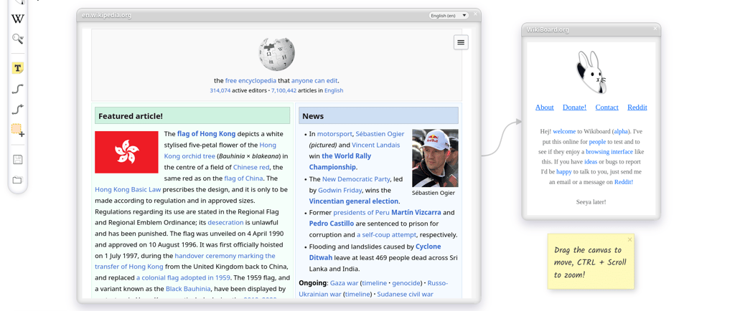Select the curved arrow connector tool

coord(18,109)
